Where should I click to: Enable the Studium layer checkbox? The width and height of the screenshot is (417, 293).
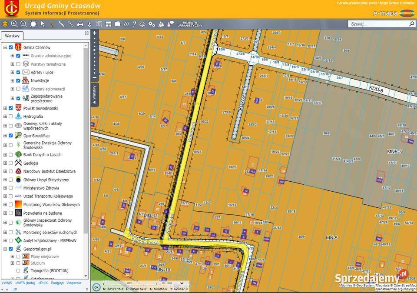coord(18,263)
